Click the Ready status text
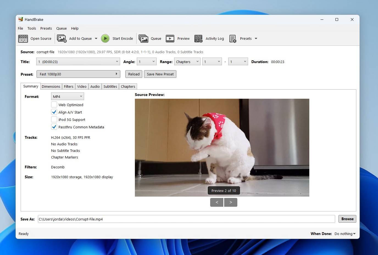This screenshot has height=255, width=378. [24, 234]
